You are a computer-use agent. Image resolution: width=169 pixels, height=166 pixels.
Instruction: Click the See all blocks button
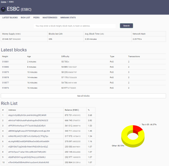[83, 96]
